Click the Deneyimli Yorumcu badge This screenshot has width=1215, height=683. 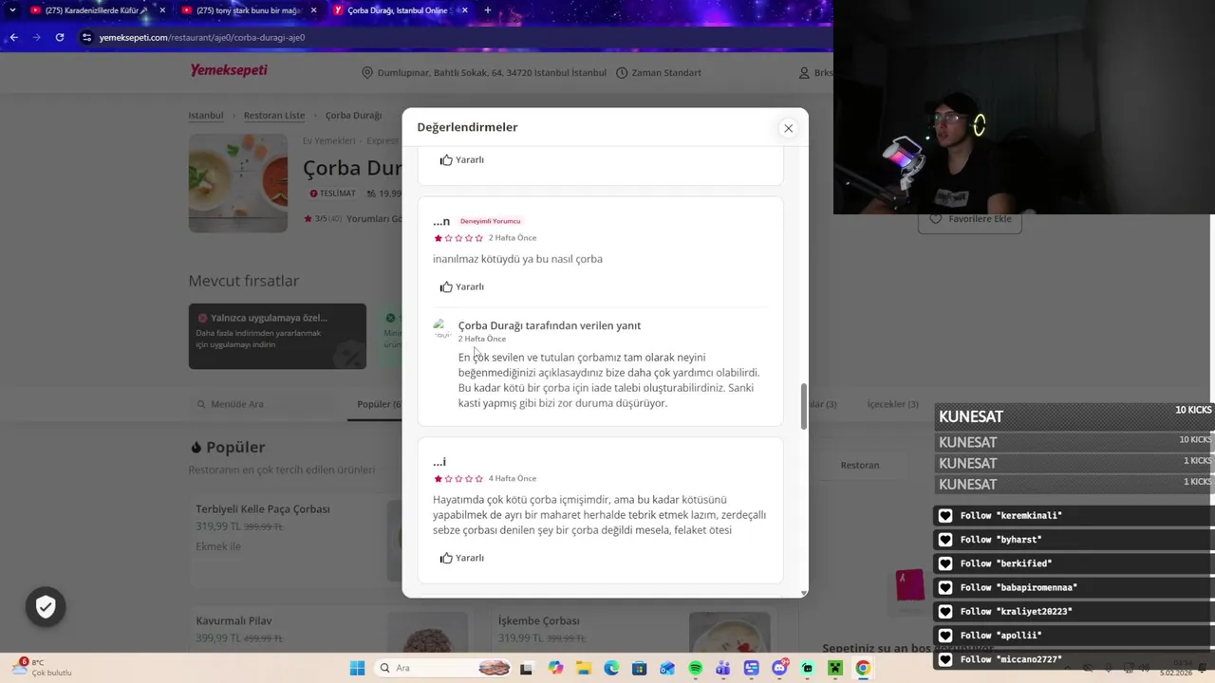[490, 221]
